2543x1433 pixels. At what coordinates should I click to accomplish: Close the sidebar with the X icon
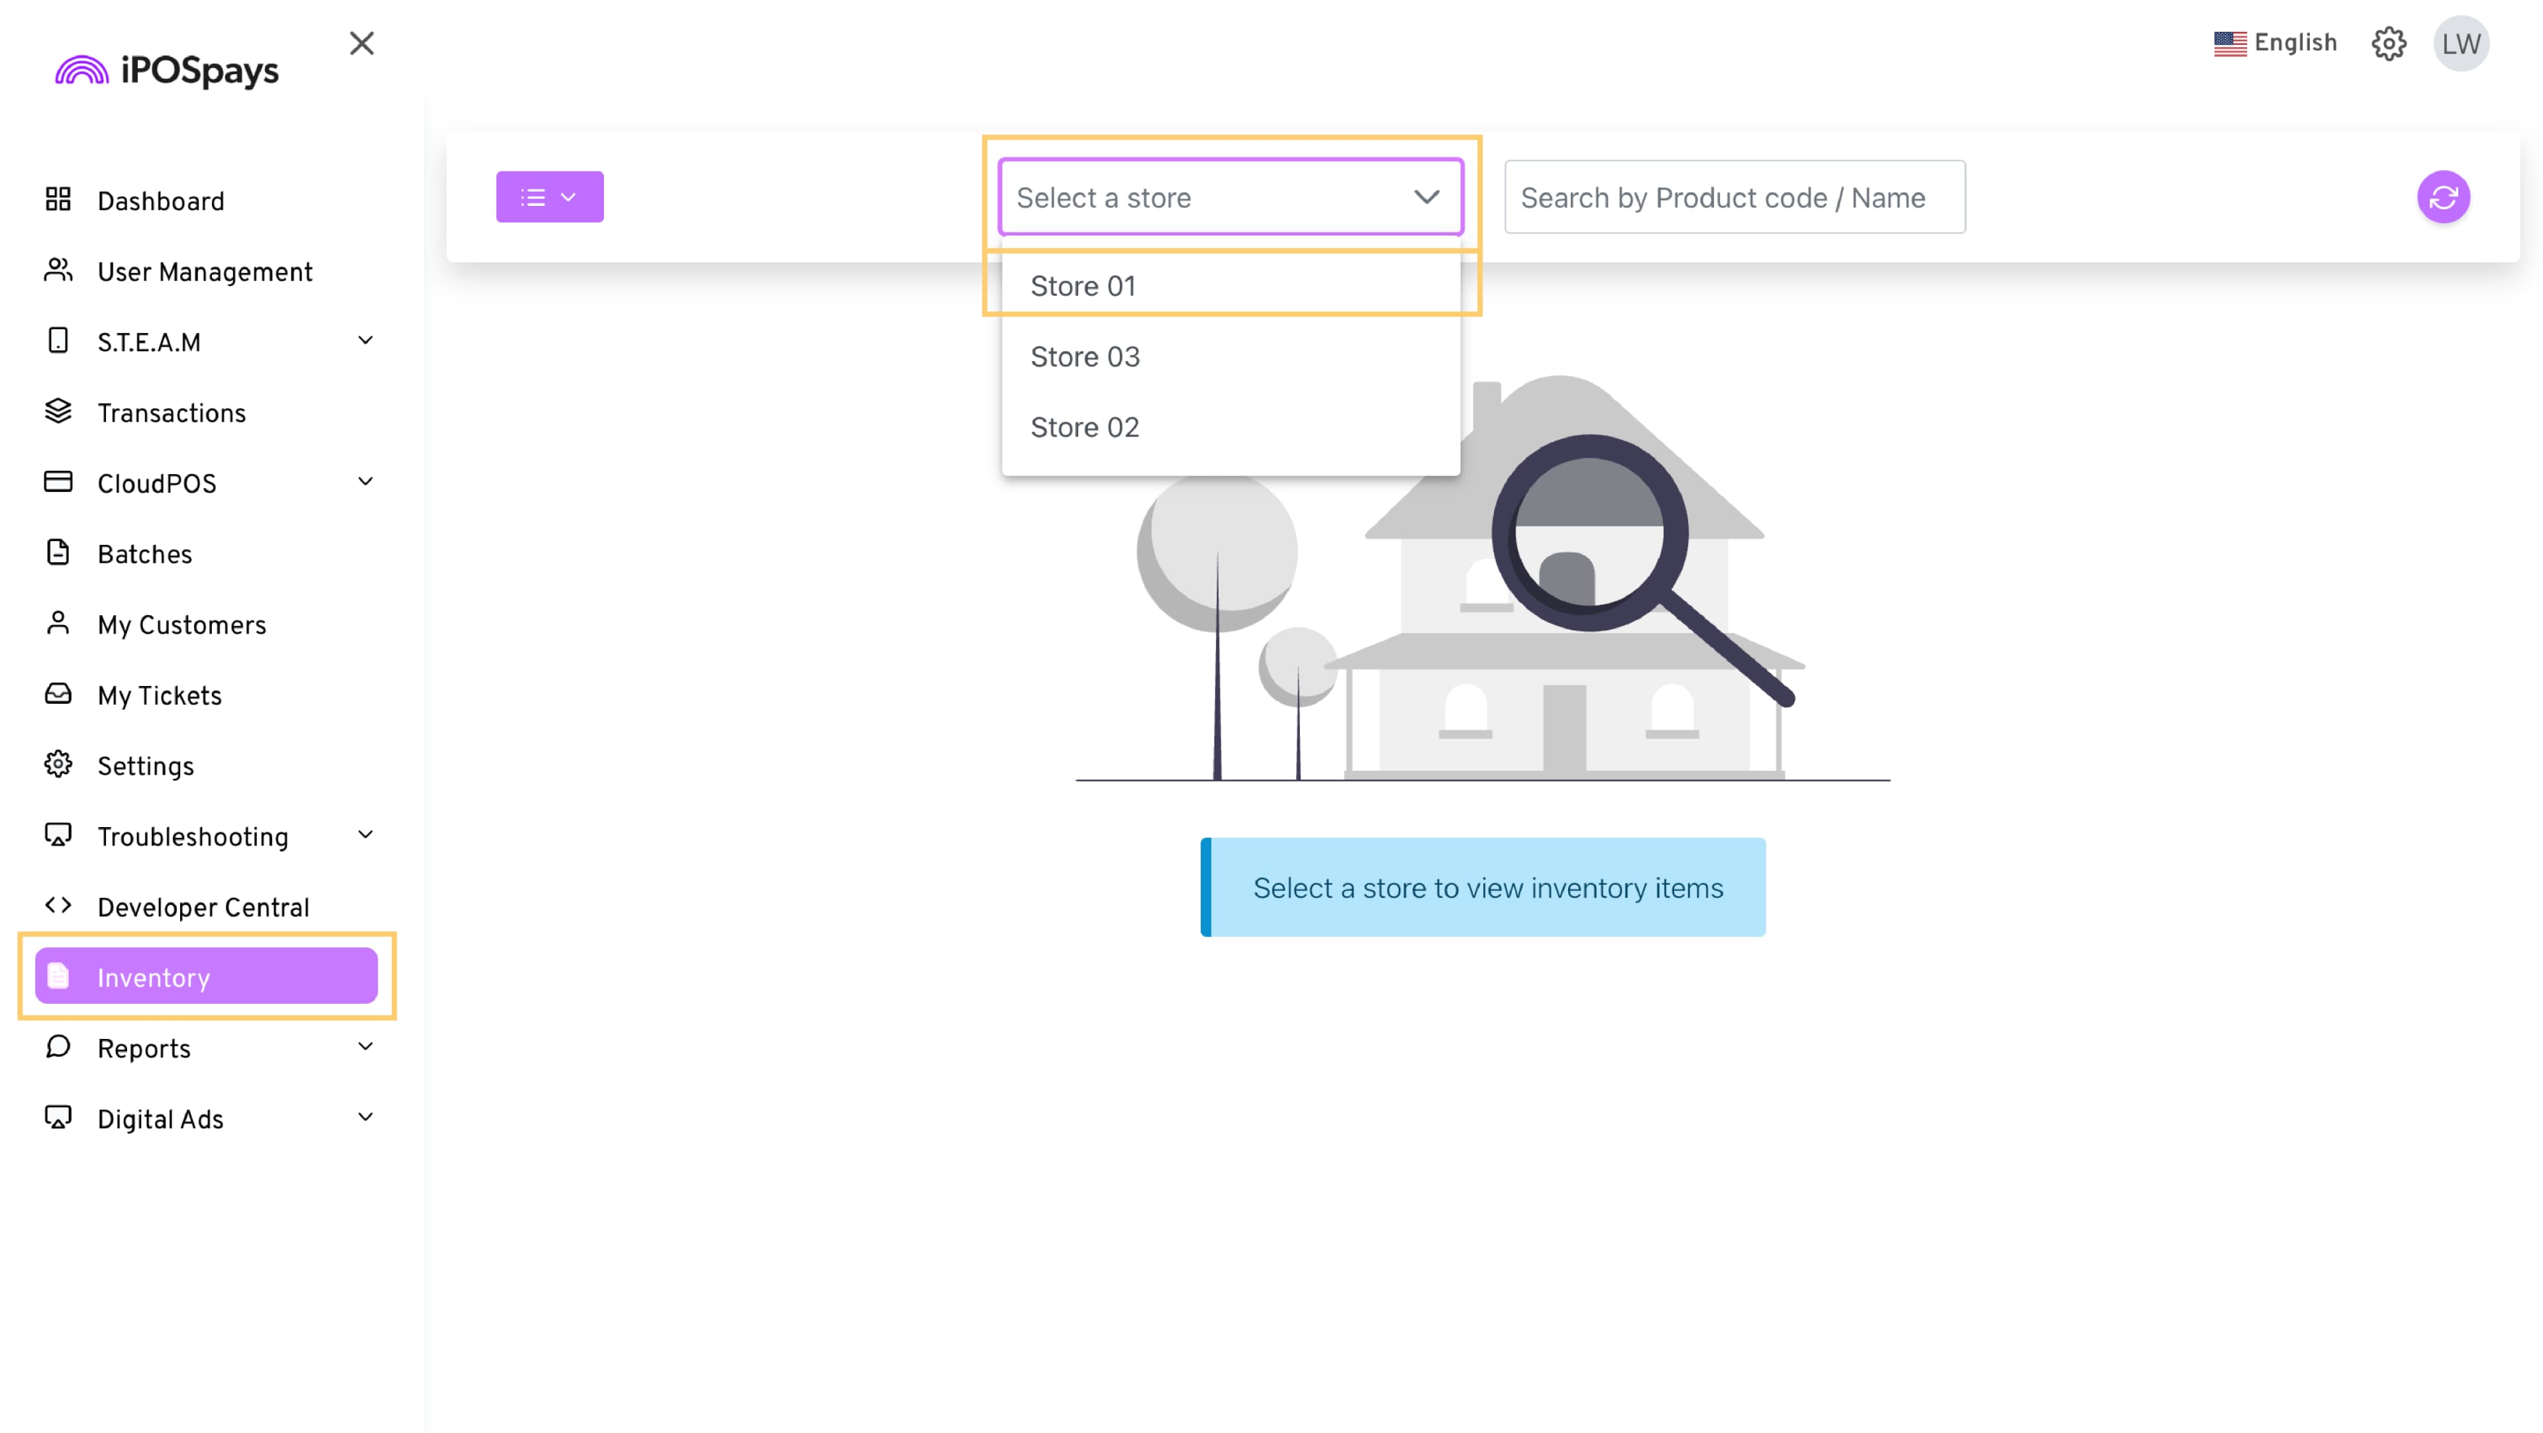click(x=362, y=44)
